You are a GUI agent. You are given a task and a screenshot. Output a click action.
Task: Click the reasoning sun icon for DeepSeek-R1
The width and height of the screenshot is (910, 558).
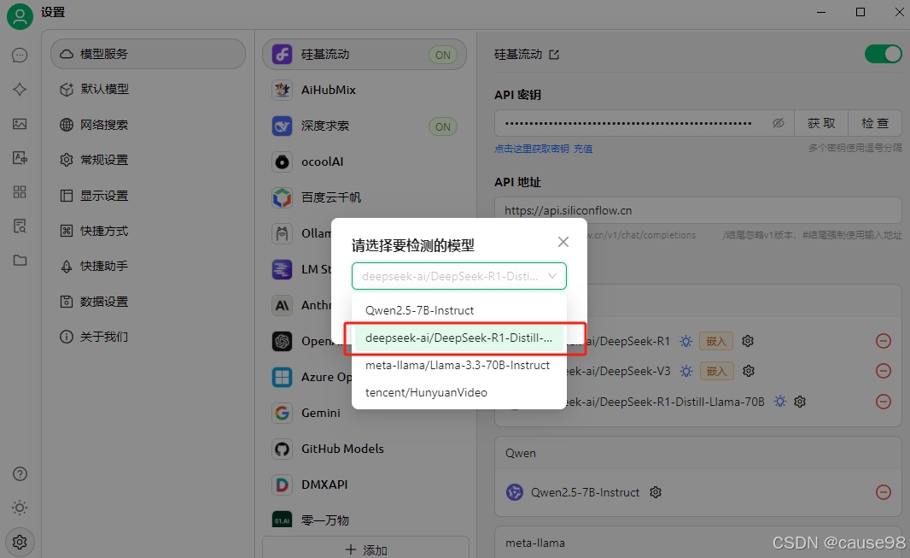coord(686,342)
